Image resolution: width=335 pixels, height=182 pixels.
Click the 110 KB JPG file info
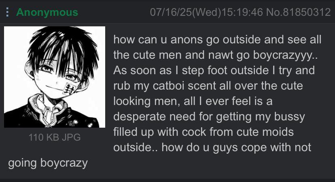click(55, 137)
